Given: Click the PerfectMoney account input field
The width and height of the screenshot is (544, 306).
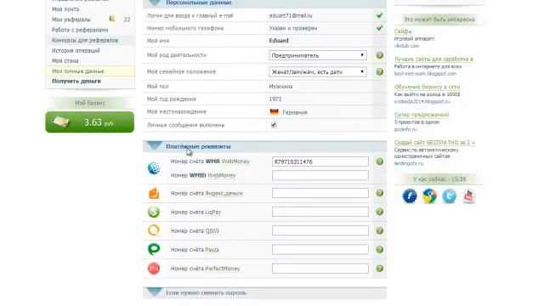Looking at the screenshot, I should coord(320,269).
